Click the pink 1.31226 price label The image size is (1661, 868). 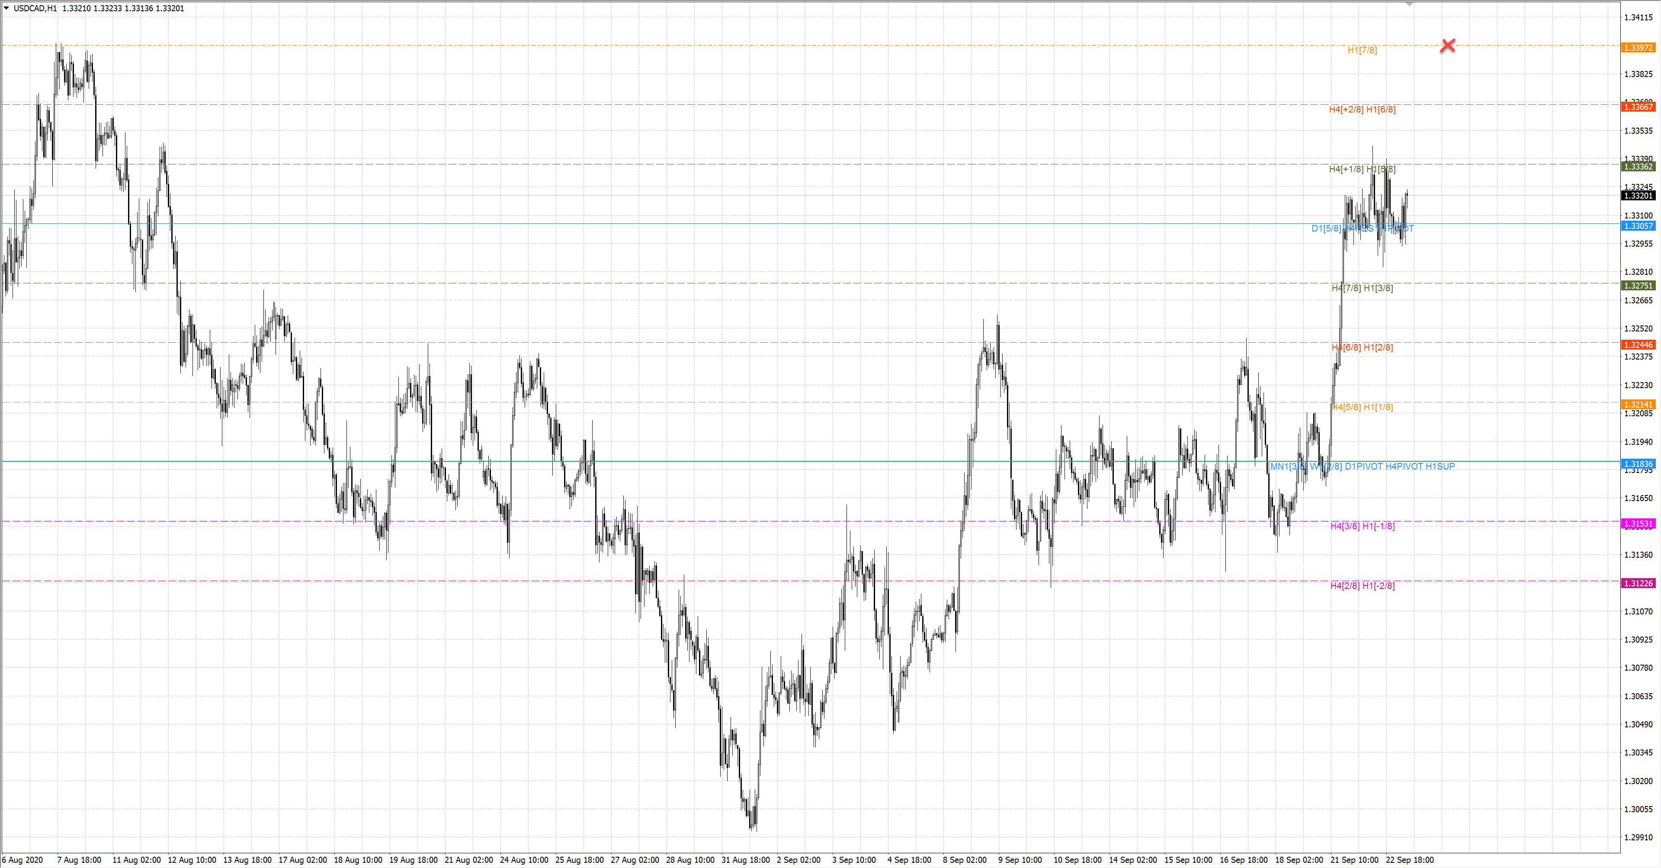click(x=1638, y=583)
